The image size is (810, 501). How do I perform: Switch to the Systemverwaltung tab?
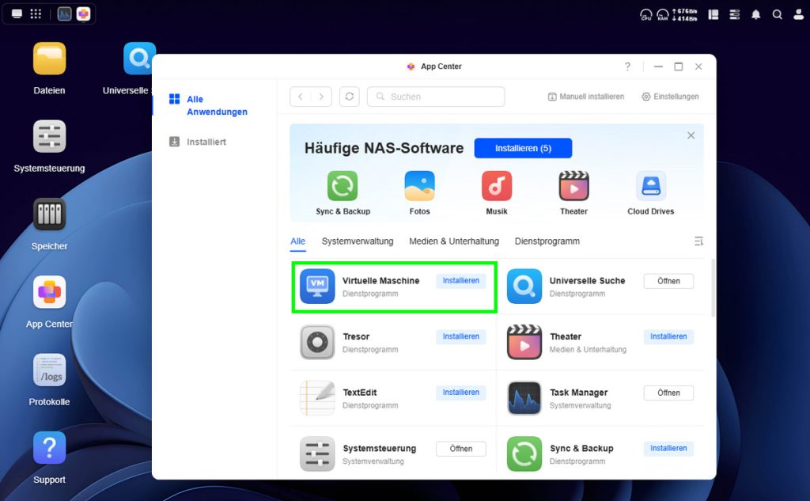pos(358,241)
